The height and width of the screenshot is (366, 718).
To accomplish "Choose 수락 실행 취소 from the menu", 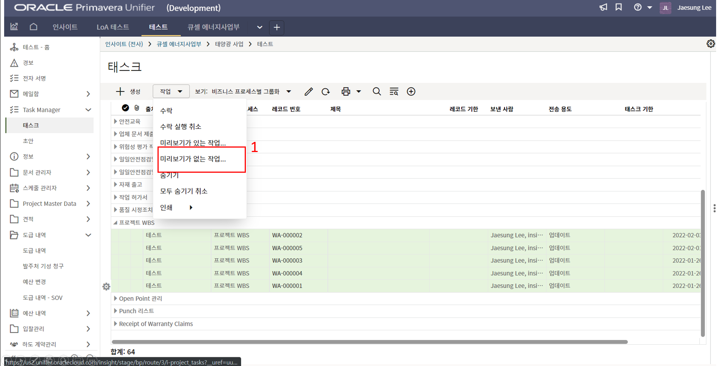I will click(180, 127).
